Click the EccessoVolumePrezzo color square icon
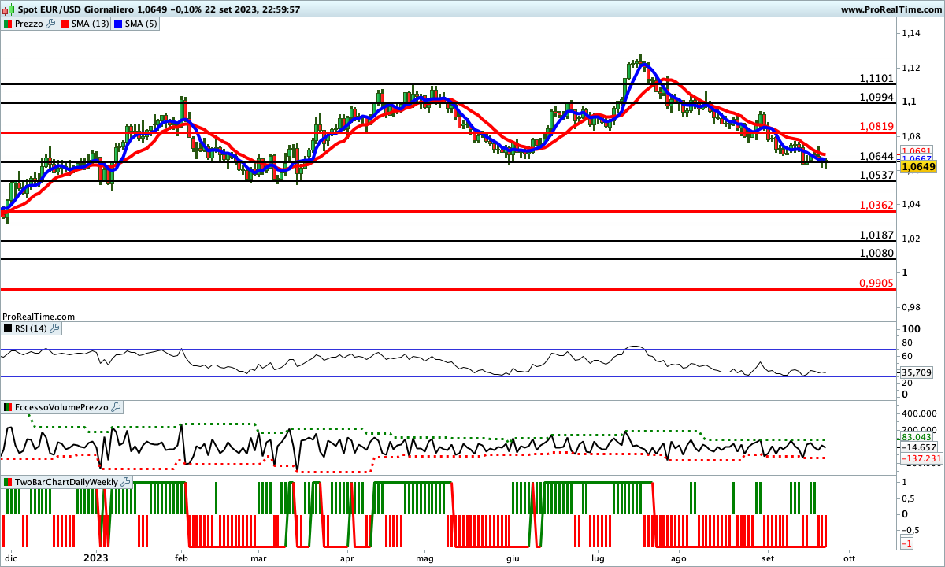 (8, 407)
